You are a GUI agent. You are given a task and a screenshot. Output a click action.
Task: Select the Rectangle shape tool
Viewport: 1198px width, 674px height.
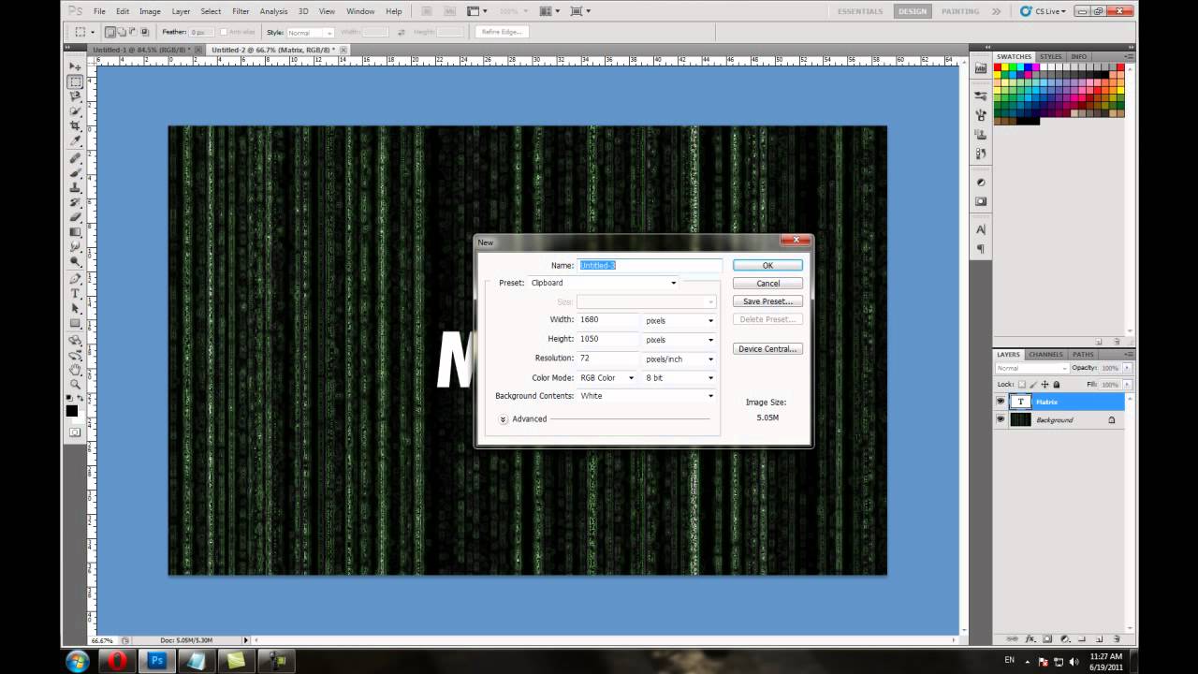tap(75, 324)
